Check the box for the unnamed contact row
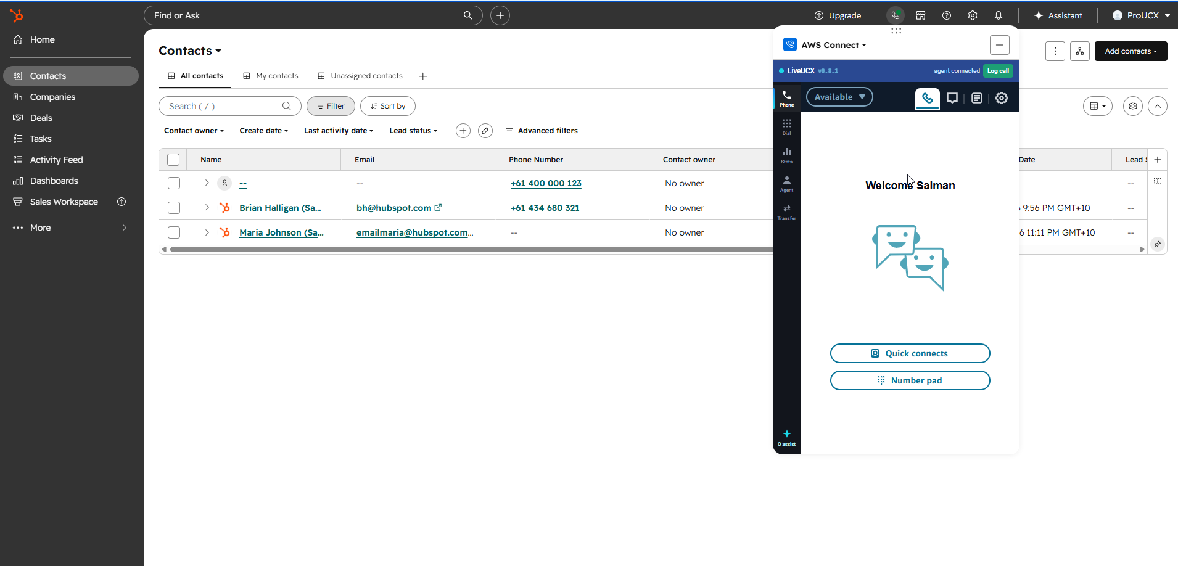Image resolution: width=1178 pixels, height=566 pixels. click(x=174, y=183)
